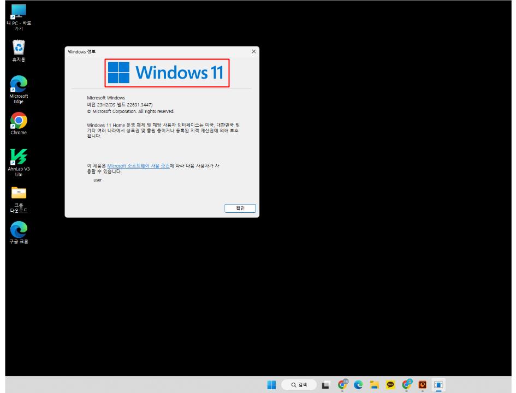Viewport: 516px width, 393px height.
Task: Open the Chrome desktop shortcut
Action: tap(18, 121)
